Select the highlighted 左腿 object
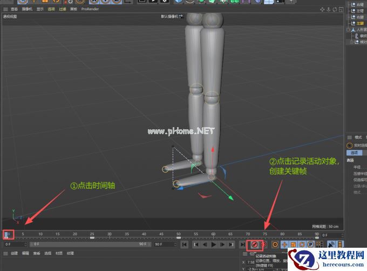Viewport: 367px width, 271px height. [x=360, y=23]
